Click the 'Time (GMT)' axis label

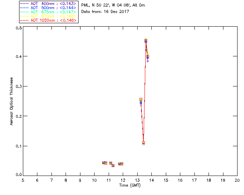tap(130, 185)
